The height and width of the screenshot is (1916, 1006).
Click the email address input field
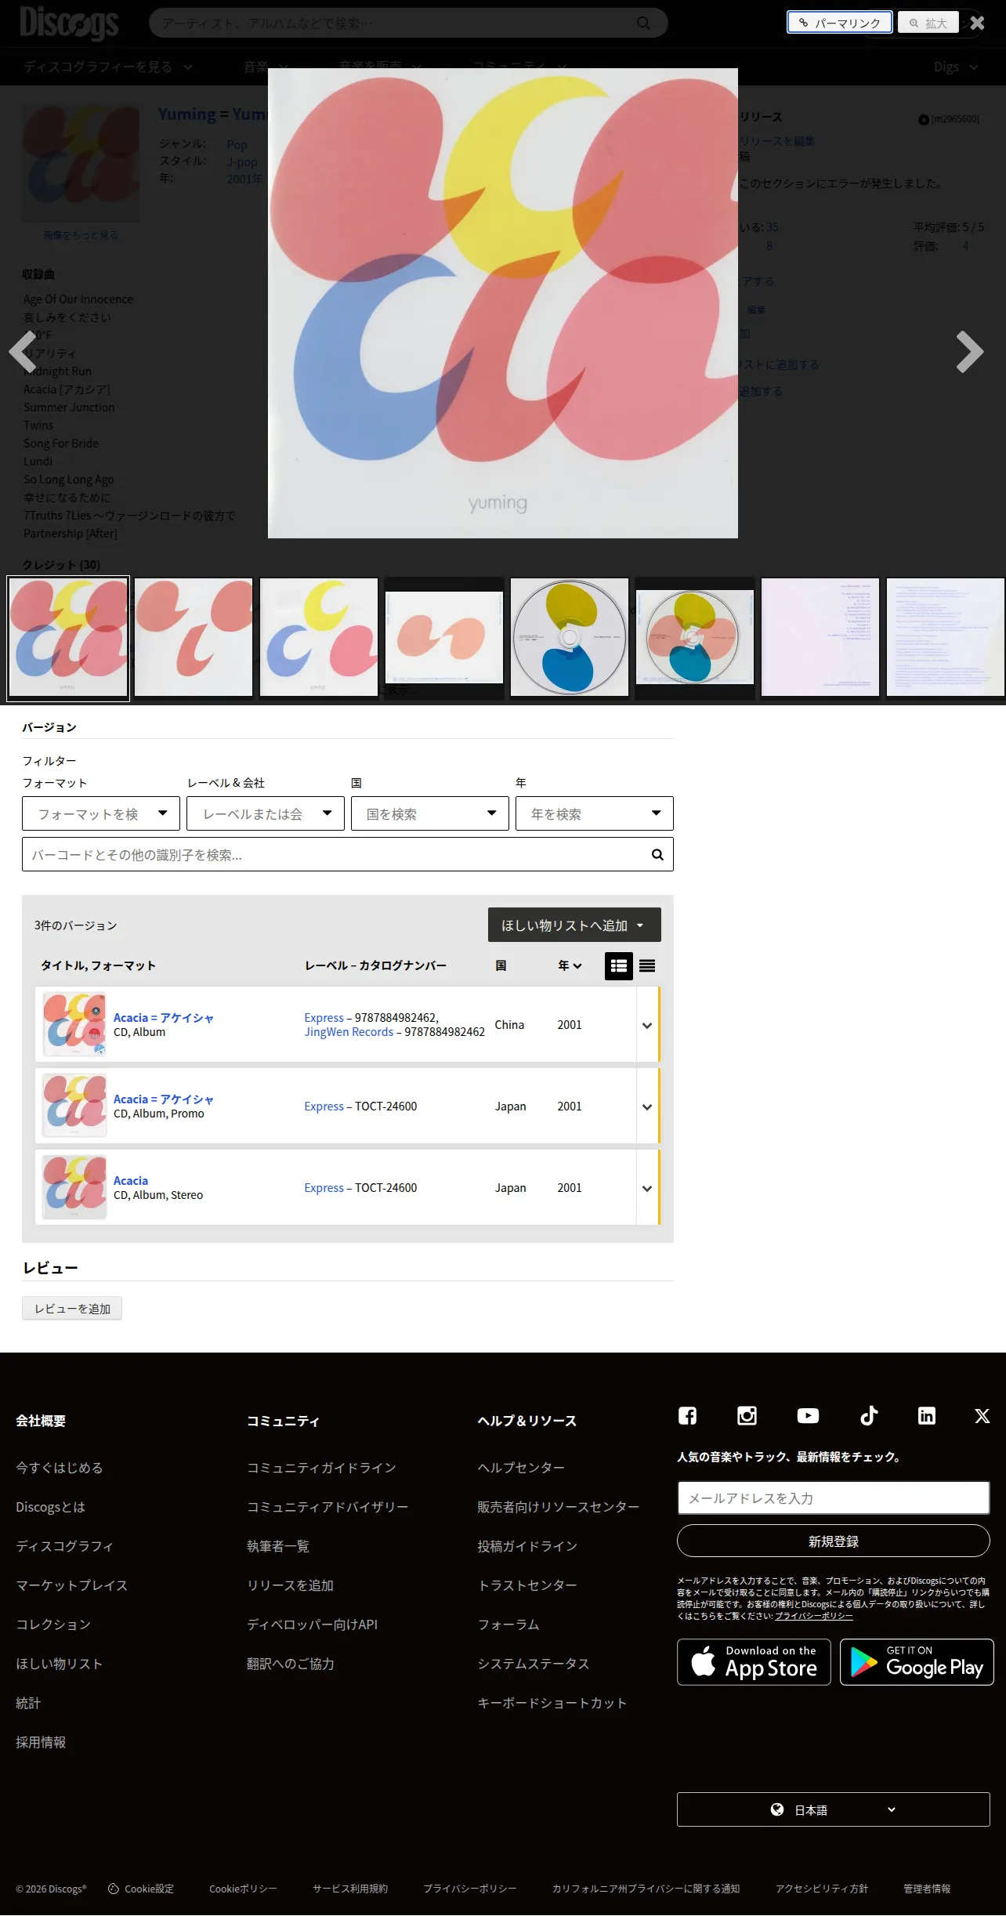coord(834,1498)
